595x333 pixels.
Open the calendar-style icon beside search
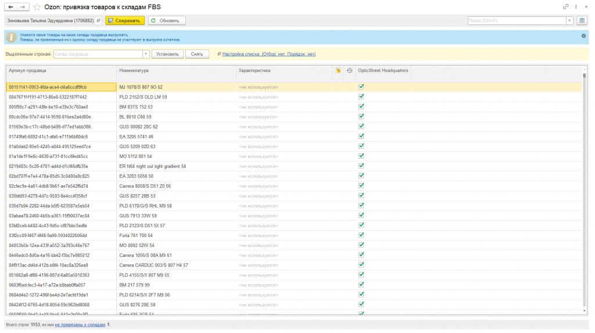click(582, 20)
